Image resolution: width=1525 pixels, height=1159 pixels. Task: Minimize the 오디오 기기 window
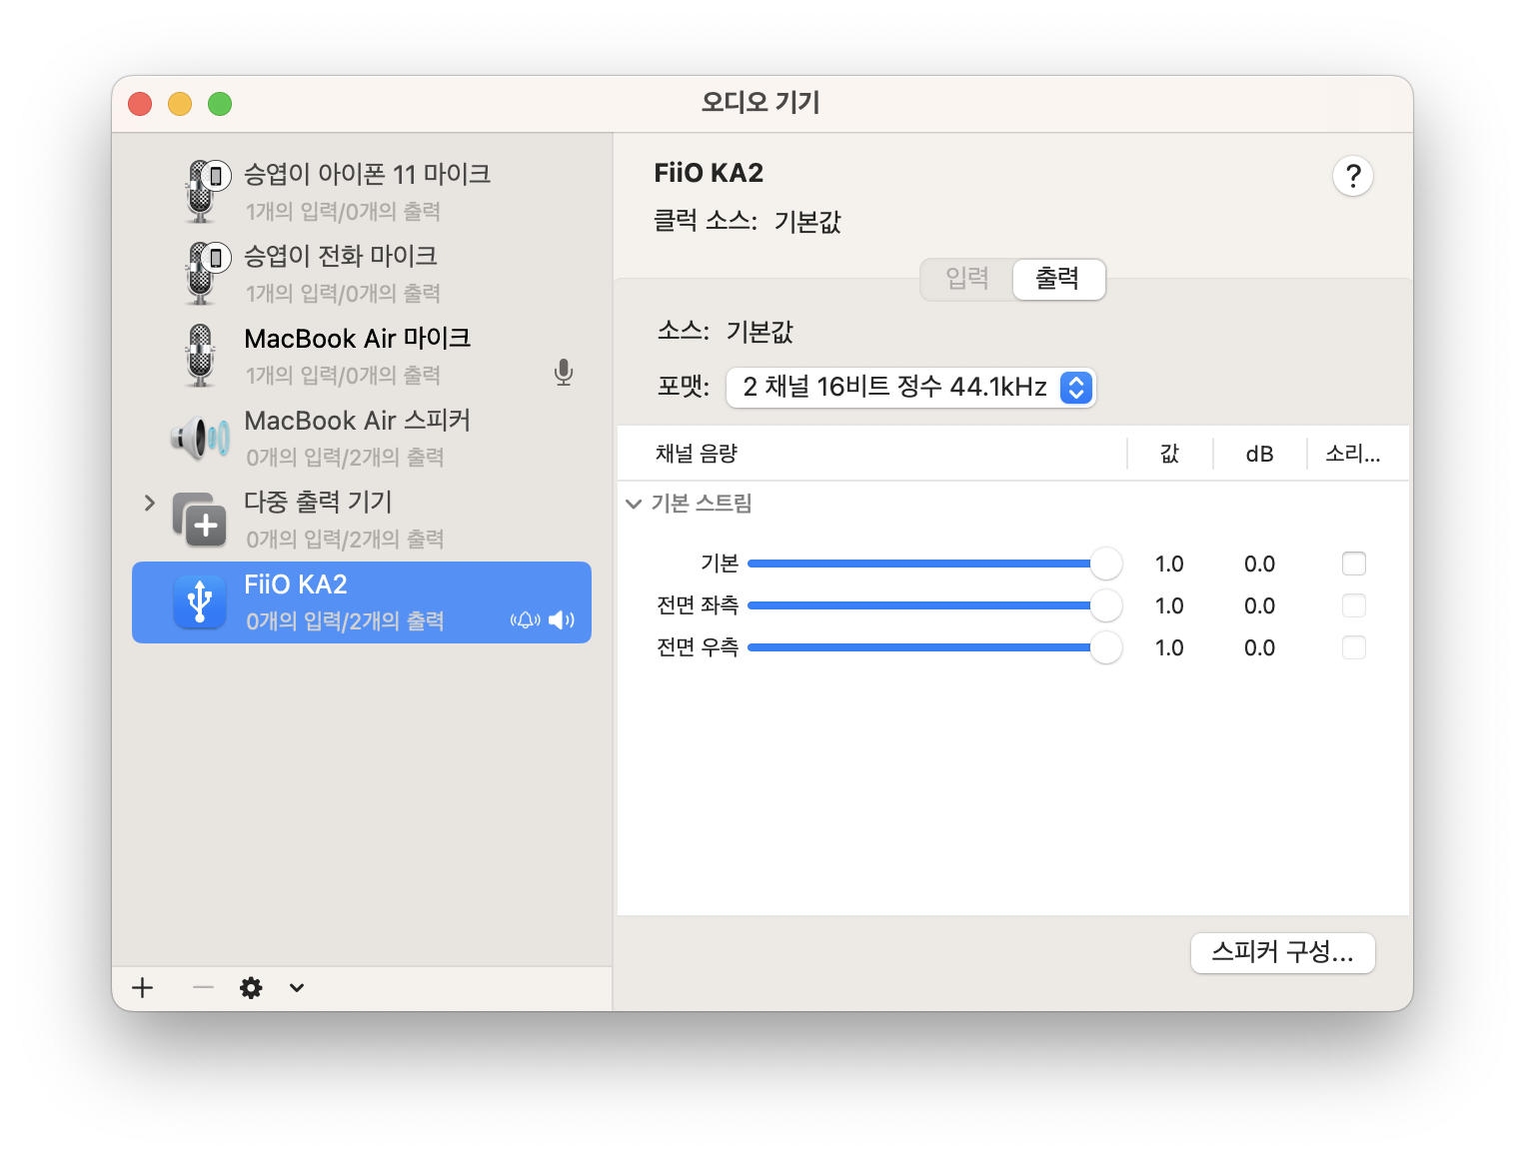pos(180,104)
